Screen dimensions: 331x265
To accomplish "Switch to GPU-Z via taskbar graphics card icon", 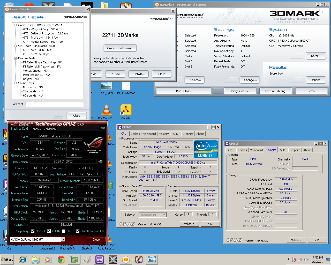I will [74, 259].
